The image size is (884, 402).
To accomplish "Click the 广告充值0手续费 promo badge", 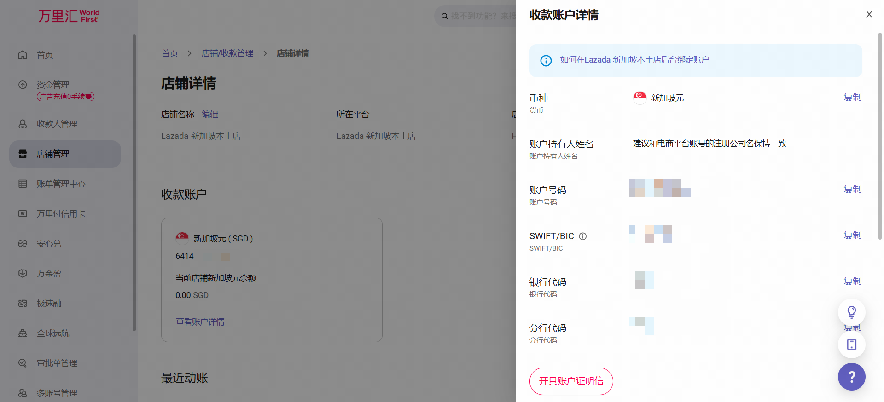I will point(66,97).
